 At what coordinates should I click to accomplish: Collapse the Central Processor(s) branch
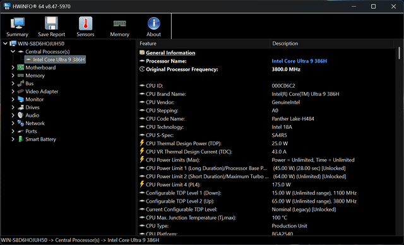13,52
